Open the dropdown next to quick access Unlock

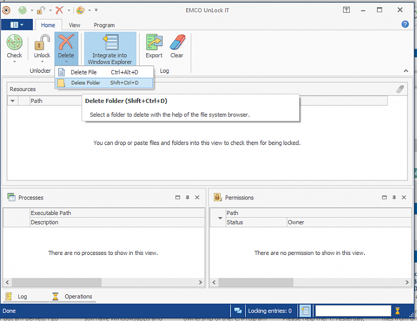click(x=50, y=11)
